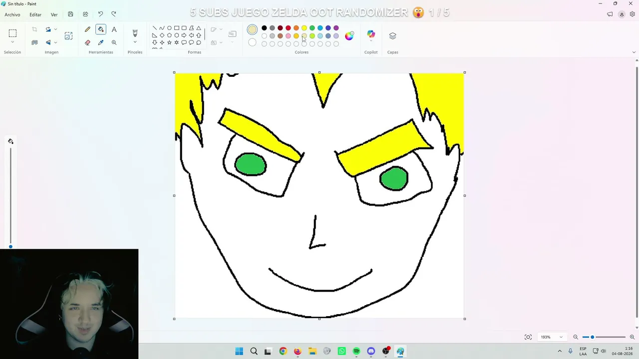The height and width of the screenshot is (359, 639).
Task: Click the bright yellow color swatch
Action: point(304,28)
